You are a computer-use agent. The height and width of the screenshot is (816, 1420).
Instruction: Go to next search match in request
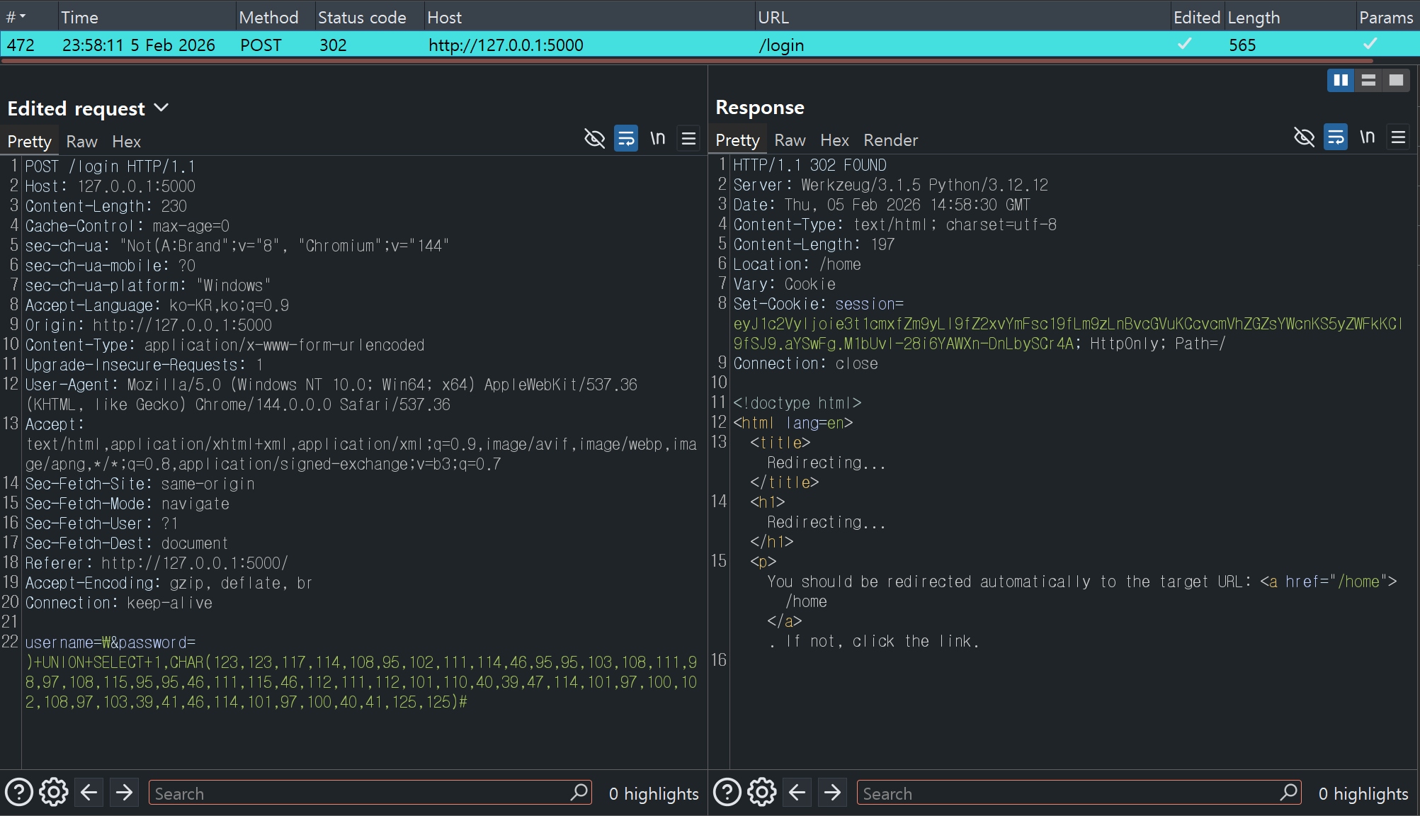click(125, 792)
